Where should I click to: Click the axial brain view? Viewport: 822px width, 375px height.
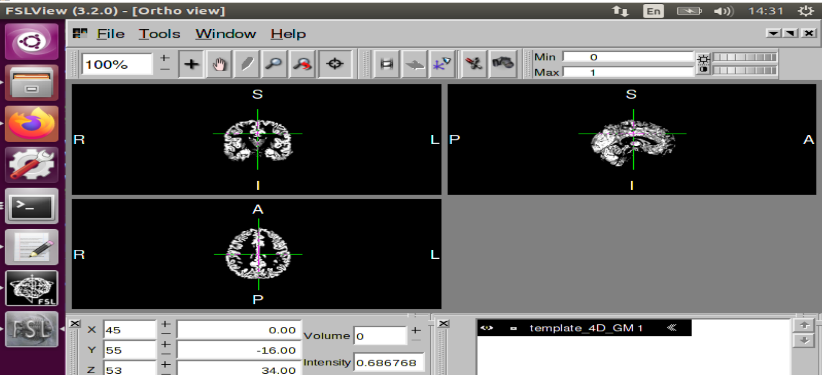tap(256, 254)
